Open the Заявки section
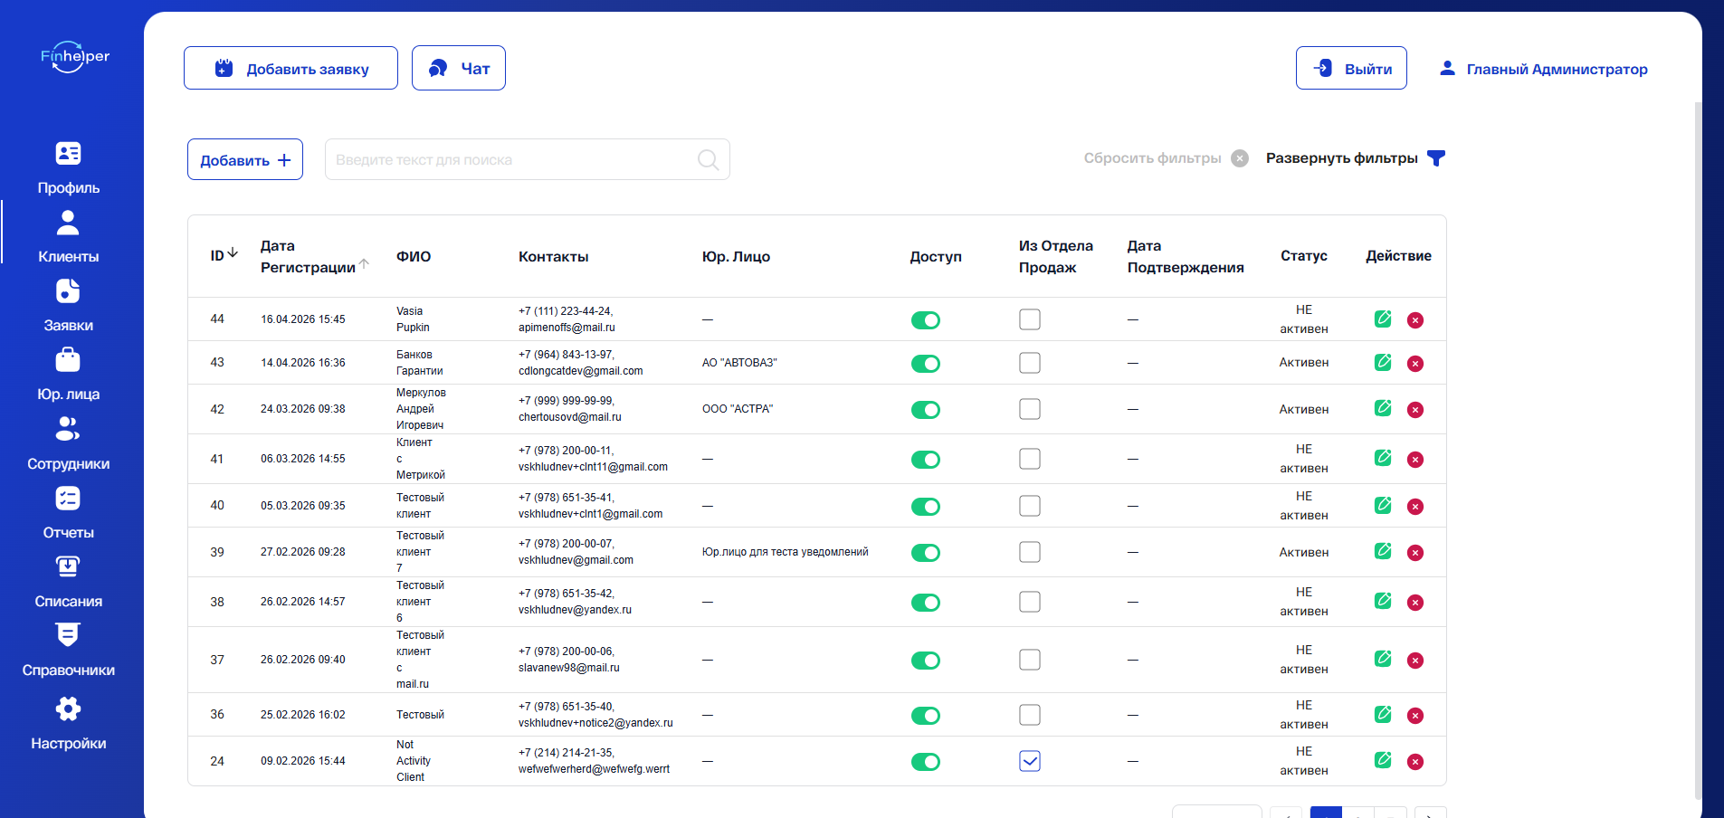This screenshot has width=1724, height=818. [69, 306]
